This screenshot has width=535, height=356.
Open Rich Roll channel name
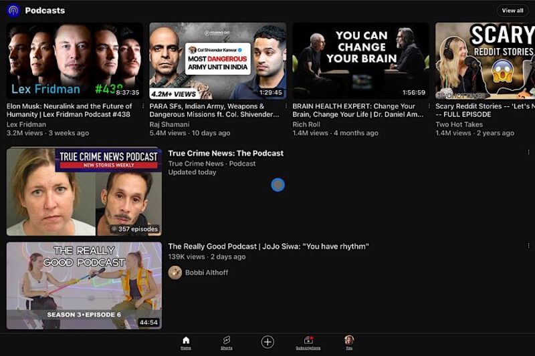pos(306,124)
